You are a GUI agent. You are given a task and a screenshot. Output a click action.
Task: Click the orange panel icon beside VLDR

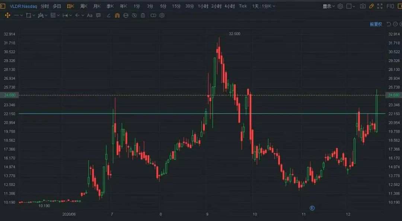click(3, 6)
